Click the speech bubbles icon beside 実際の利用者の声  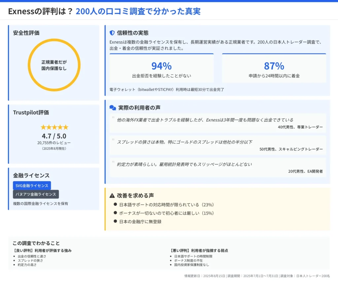113,108
